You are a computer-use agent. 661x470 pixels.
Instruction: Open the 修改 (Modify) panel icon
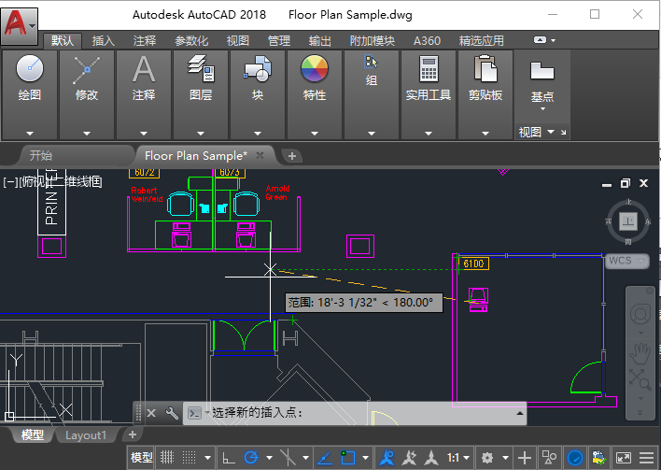pyautogui.click(x=87, y=70)
